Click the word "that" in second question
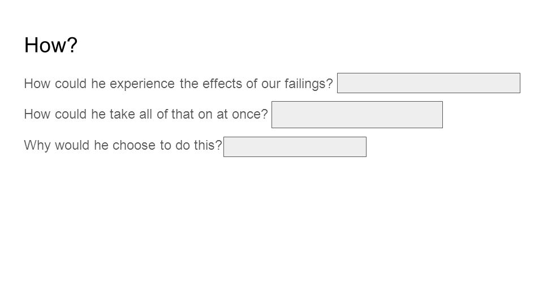Screen dimensions: 543x305 (183, 114)
